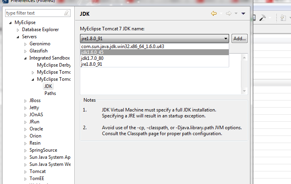Collapse the MyEclipse tree node

10,23
